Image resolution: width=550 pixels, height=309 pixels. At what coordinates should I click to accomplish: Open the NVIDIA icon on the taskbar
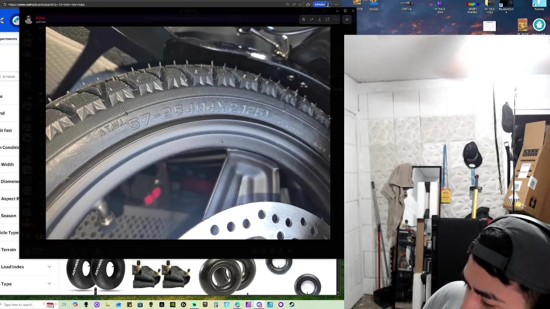tap(173, 305)
